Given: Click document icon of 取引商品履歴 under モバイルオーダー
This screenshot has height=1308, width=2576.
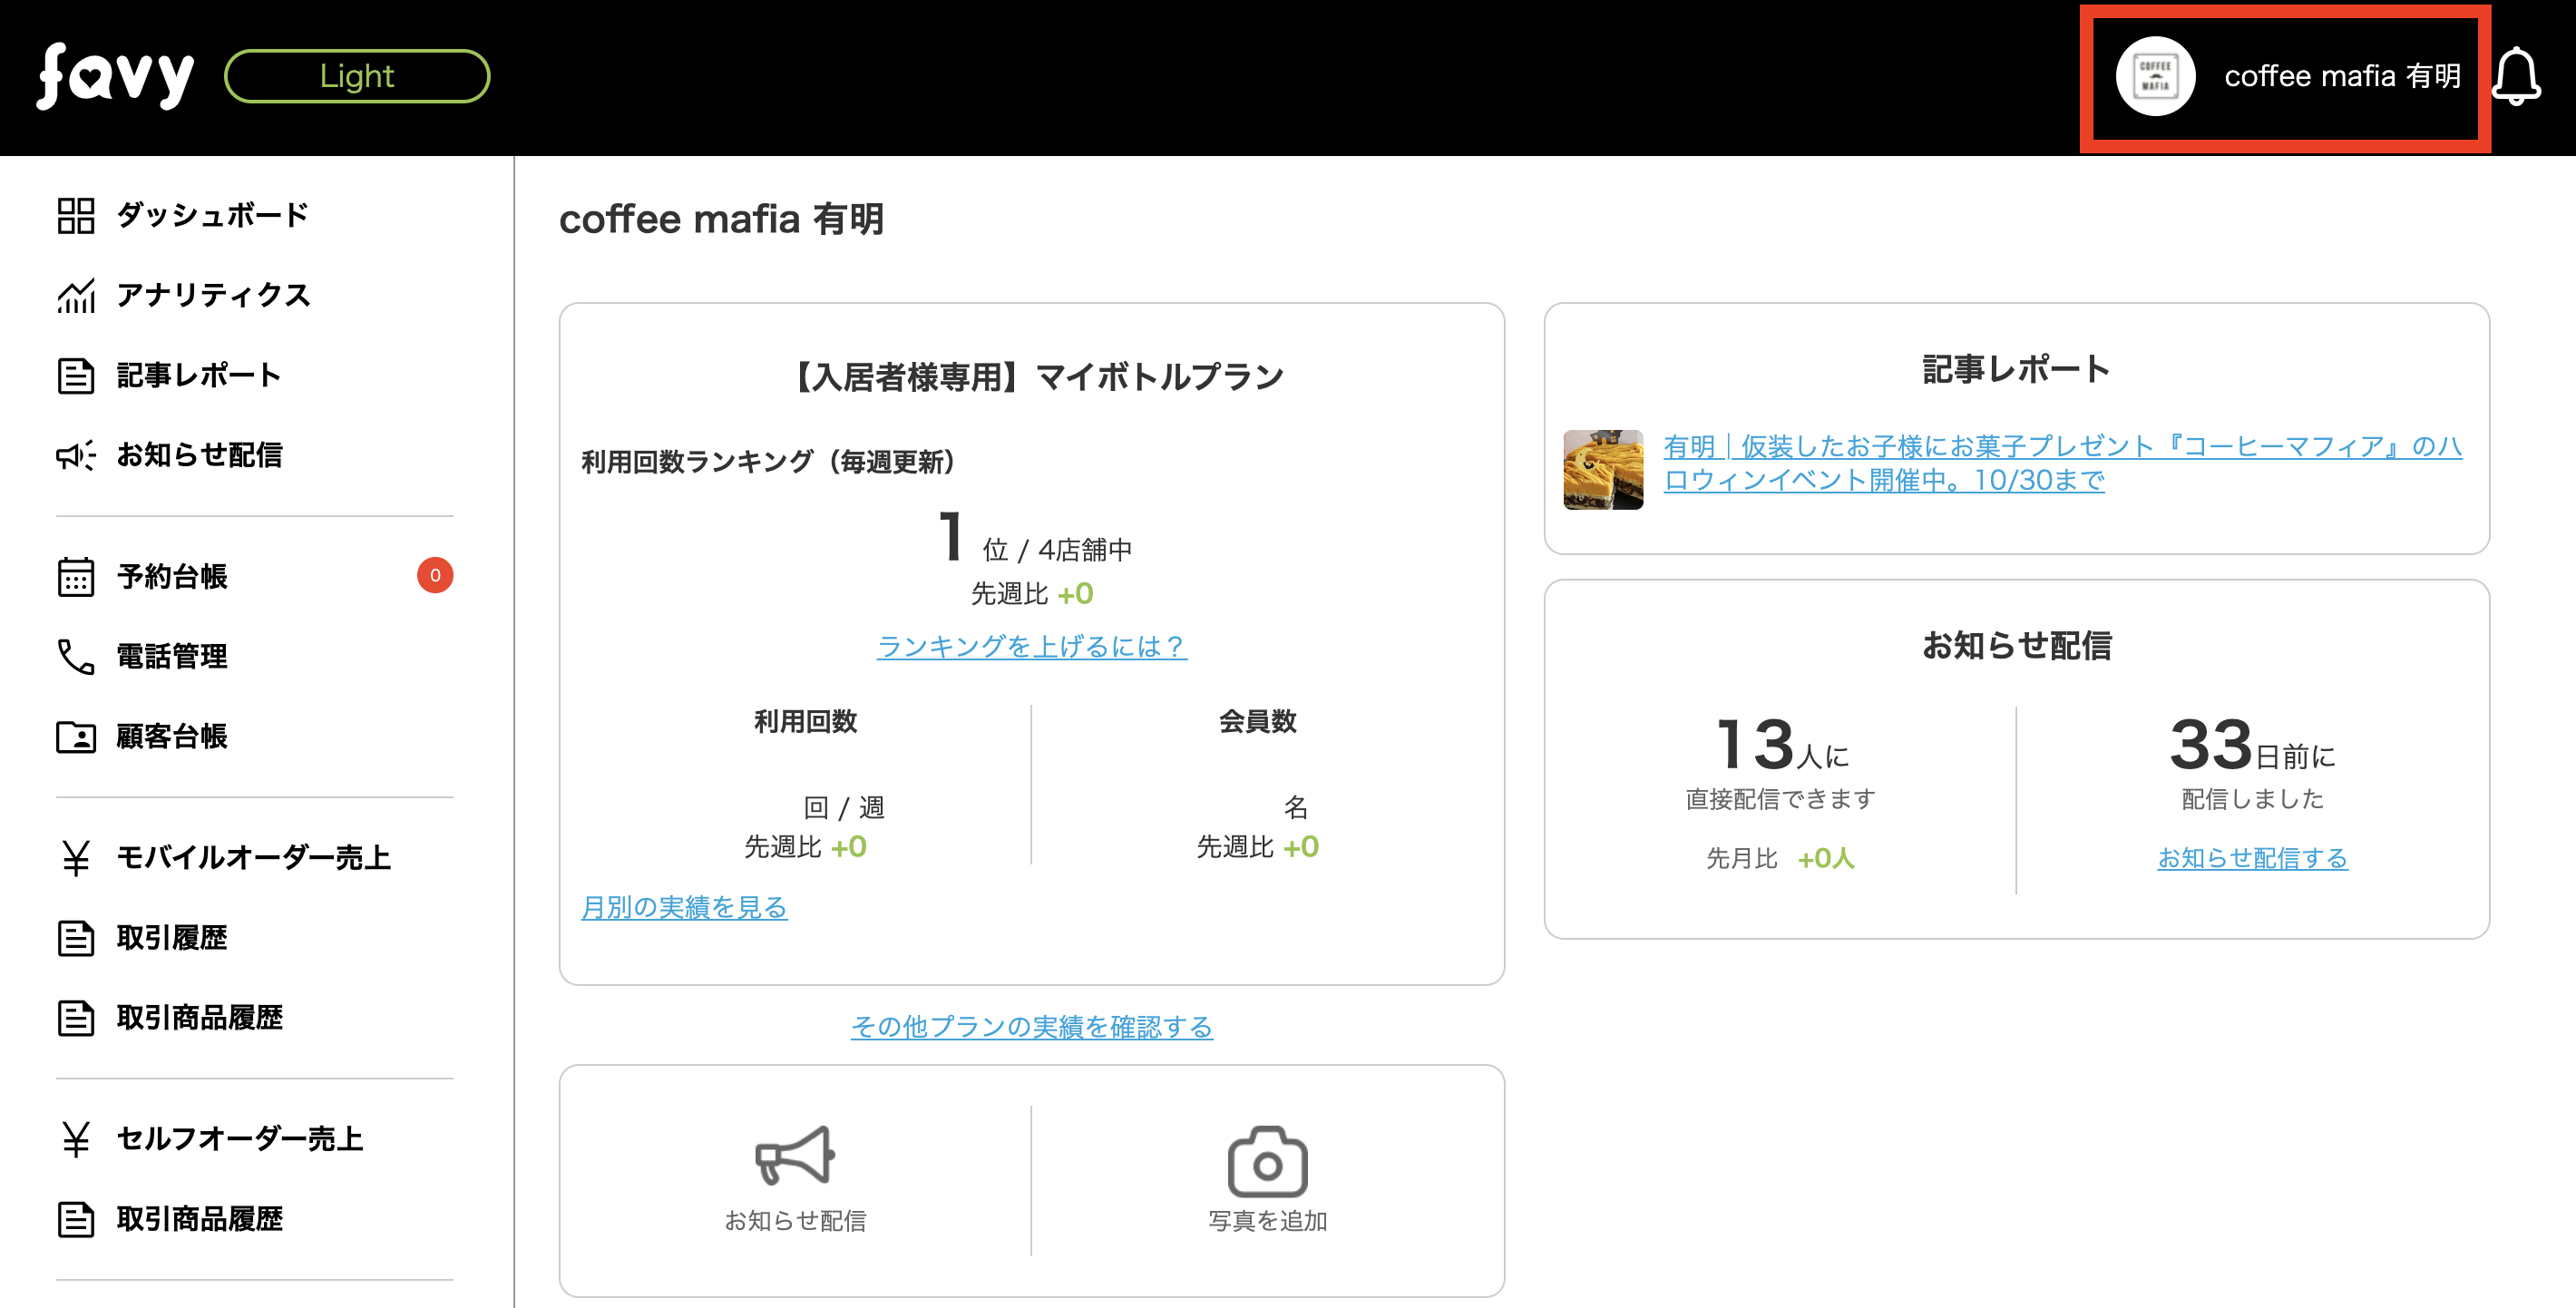Looking at the screenshot, I should 76,1018.
